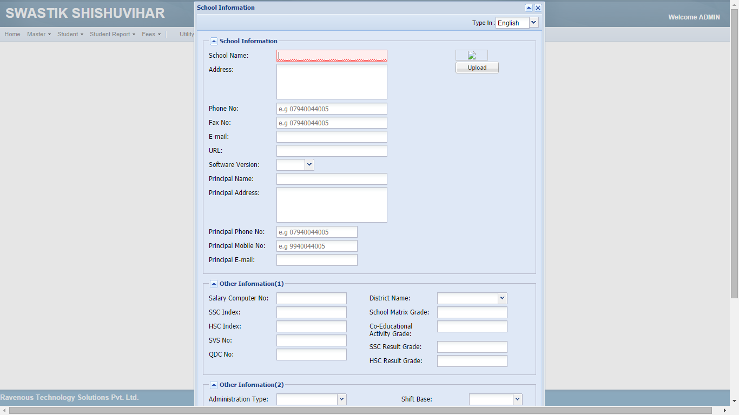Viewport: 739px width, 415px height.
Task: Collapse the Other Information(1) section
Action: [x=214, y=284]
